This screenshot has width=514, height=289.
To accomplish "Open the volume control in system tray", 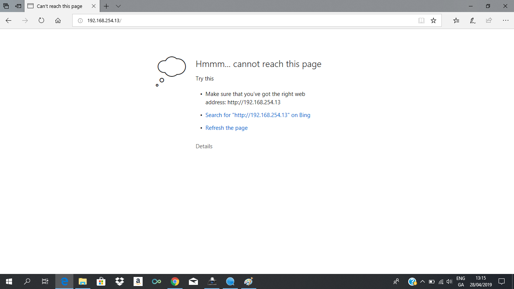I will pyautogui.click(x=449, y=281).
